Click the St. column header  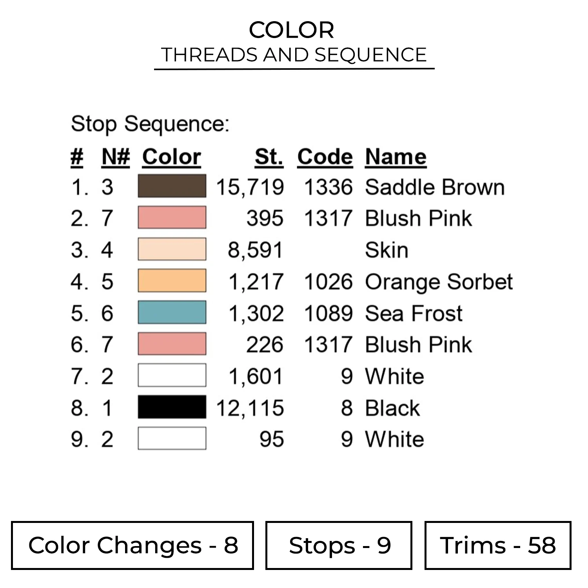point(269,157)
